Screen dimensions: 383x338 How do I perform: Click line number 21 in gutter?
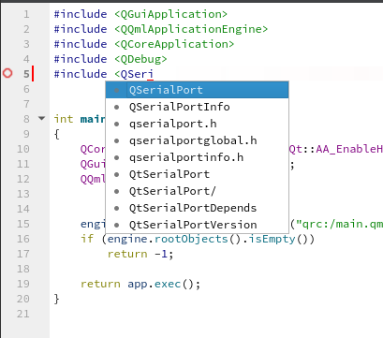point(23,314)
